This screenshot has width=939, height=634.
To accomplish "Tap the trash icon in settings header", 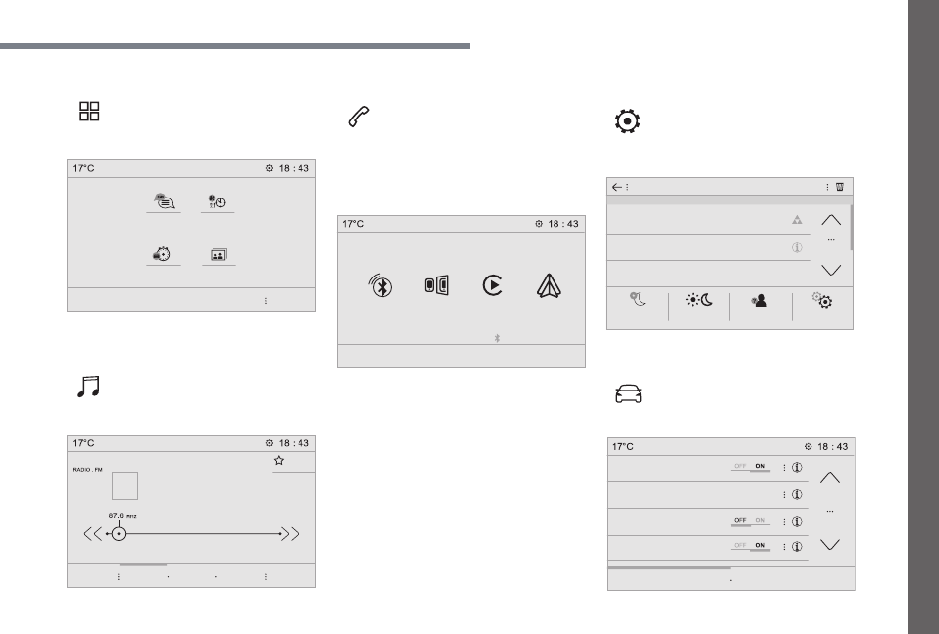I will (840, 187).
